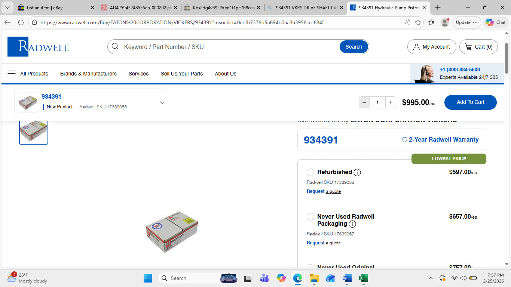Image resolution: width=511 pixels, height=287 pixels.
Task: Open File Explorer from the taskbar
Action: pyautogui.click(x=314, y=278)
